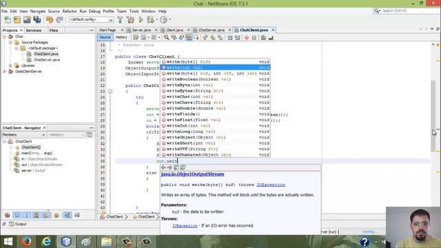Toggle Show Static Members filter in Navigator
The width and height of the screenshot is (441, 248).
(27, 216)
